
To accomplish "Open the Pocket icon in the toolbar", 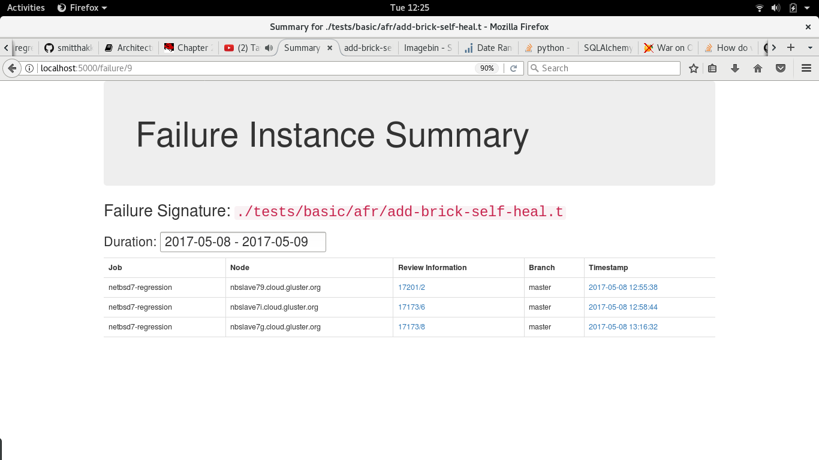I will click(x=781, y=68).
